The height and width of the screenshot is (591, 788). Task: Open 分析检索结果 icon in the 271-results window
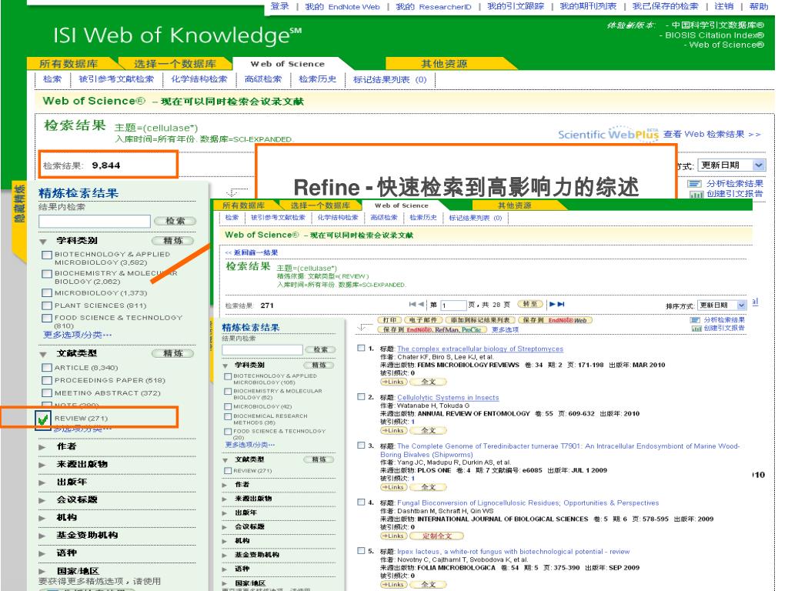695,319
